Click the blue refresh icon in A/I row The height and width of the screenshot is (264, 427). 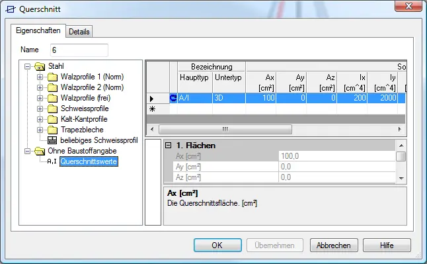pyautogui.click(x=173, y=98)
